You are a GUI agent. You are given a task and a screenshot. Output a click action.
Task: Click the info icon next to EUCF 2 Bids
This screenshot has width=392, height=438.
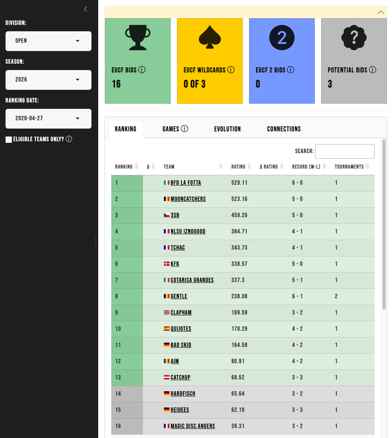click(x=291, y=70)
